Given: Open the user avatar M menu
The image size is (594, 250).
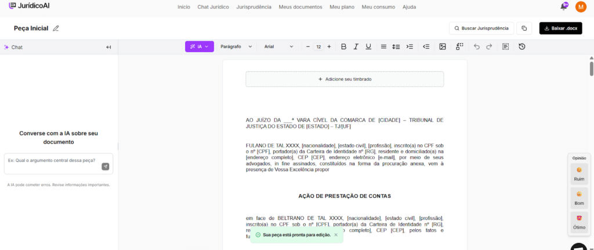Looking at the screenshot, I should tap(580, 7).
